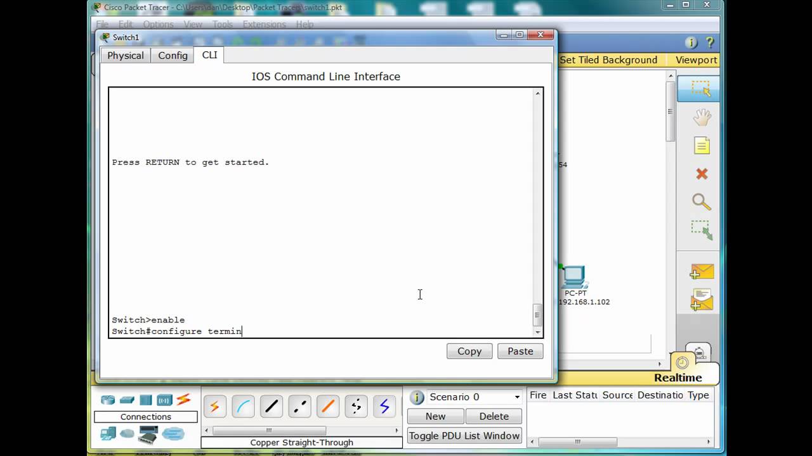Select the Hubs device category
The image size is (812, 456).
click(146, 400)
